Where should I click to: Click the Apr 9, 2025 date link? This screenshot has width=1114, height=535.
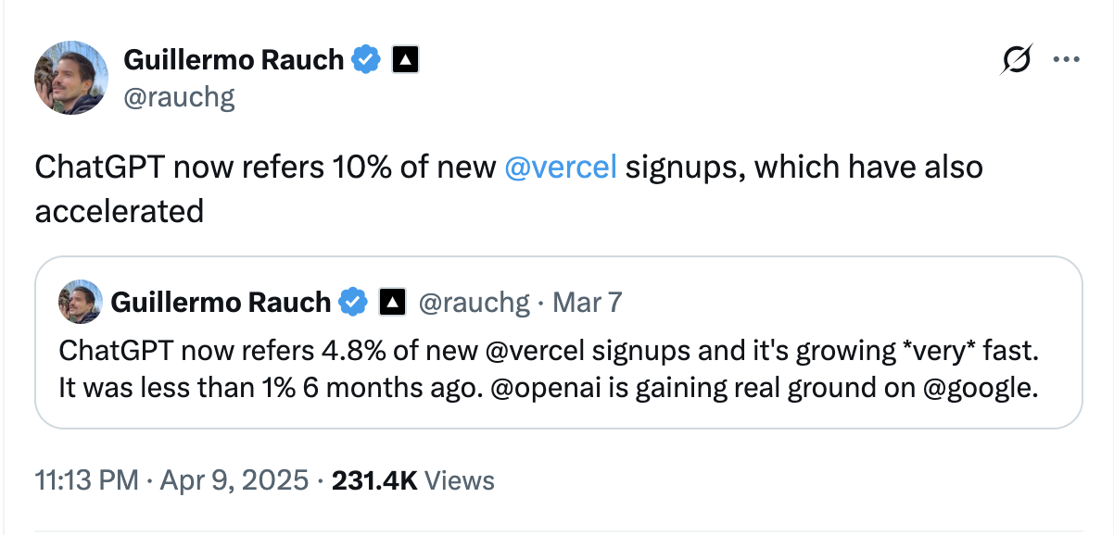[x=232, y=480]
